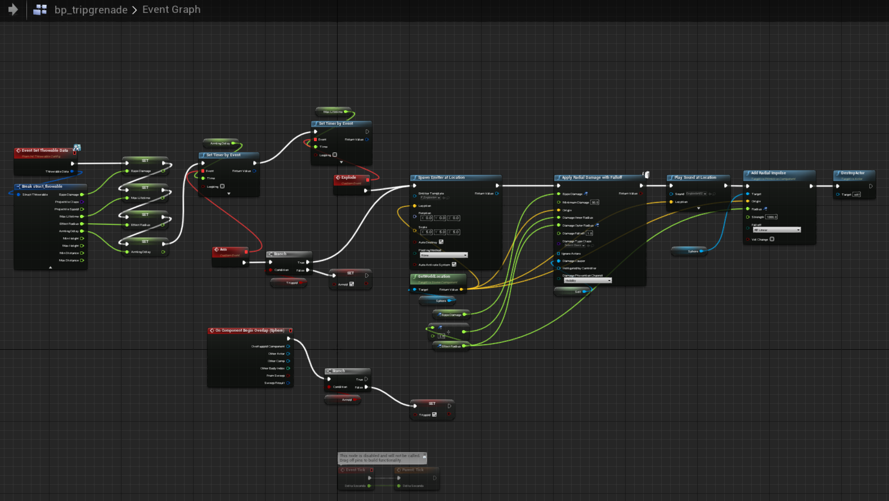
Task: Click the On Component Begin Overlap event icon
Action: [x=212, y=331]
